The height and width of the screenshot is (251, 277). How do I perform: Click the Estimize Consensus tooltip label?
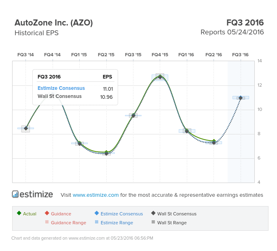click(x=61, y=88)
